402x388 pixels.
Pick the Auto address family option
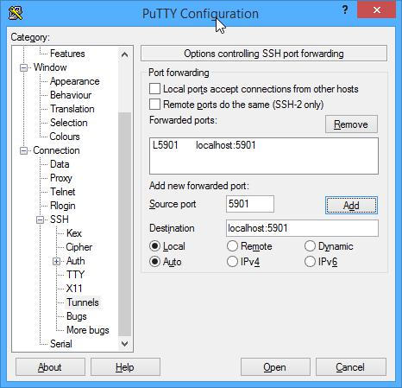click(x=154, y=262)
